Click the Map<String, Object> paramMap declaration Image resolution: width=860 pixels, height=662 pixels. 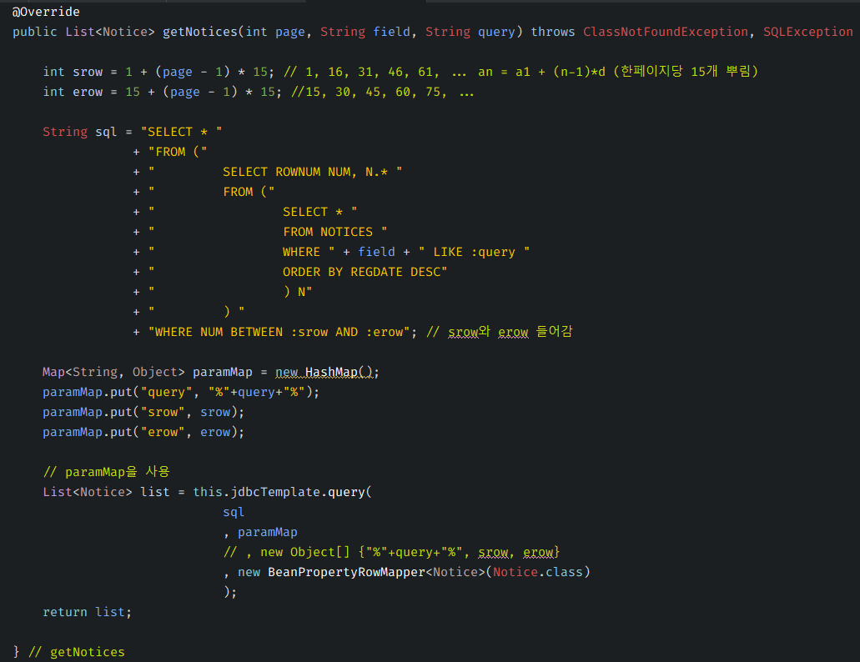click(148, 372)
